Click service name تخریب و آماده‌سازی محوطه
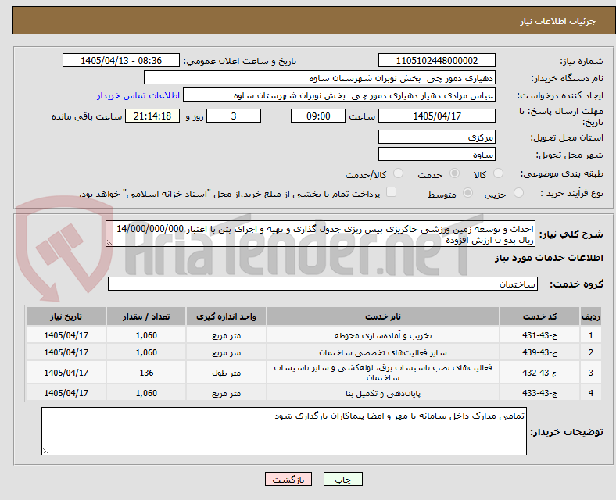Screen dimensions: 616x500 382,335
